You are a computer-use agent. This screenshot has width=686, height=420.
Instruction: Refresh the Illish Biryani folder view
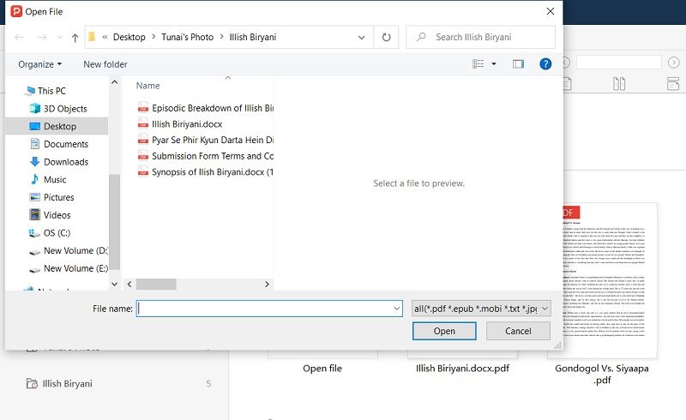point(386,37)
